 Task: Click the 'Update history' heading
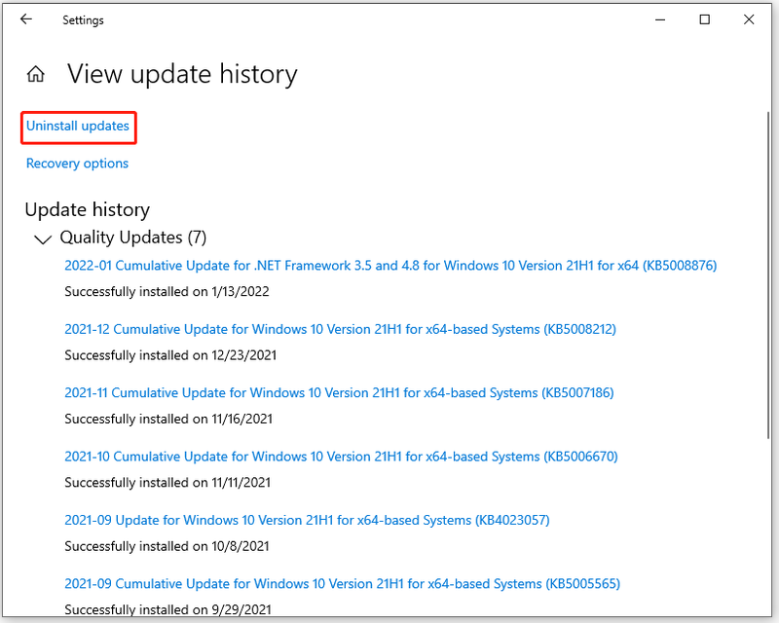click(87, 209)
